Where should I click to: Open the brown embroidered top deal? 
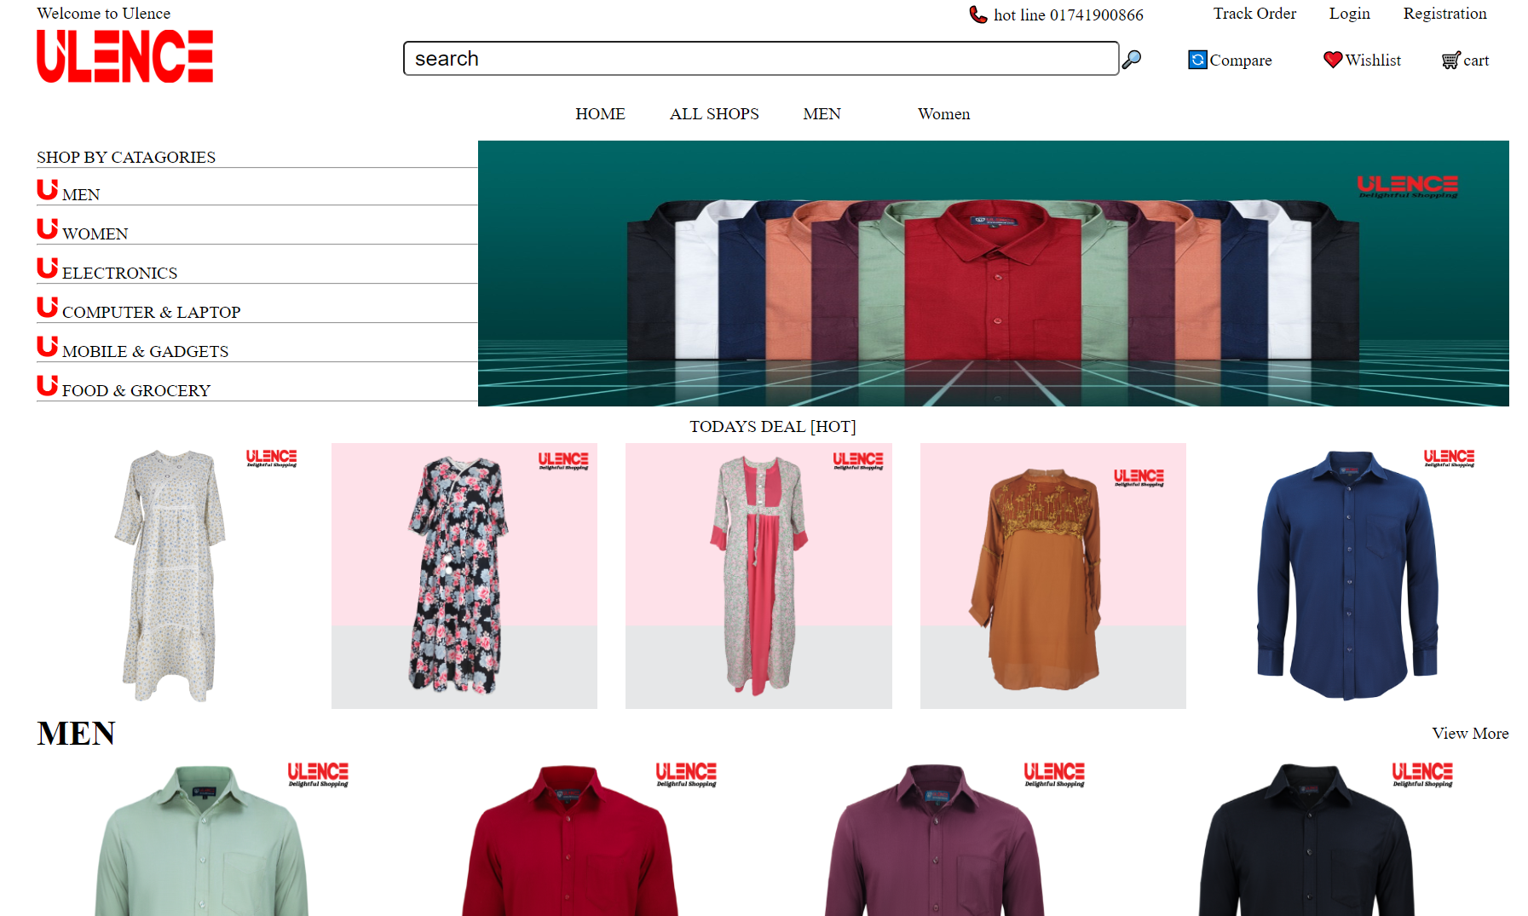coord(1053,576)
